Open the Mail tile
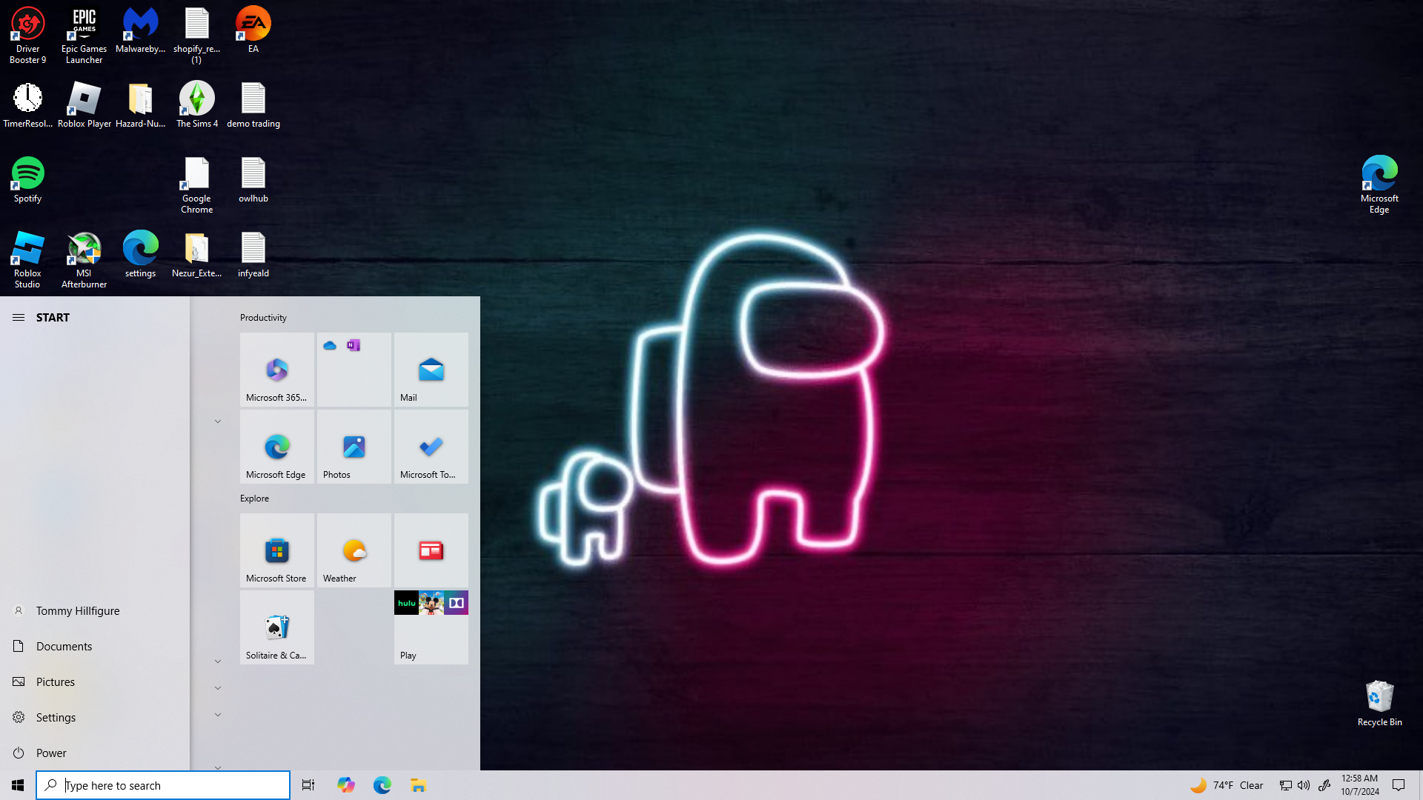Screen dimensions: 1423x800 point(431,370)
